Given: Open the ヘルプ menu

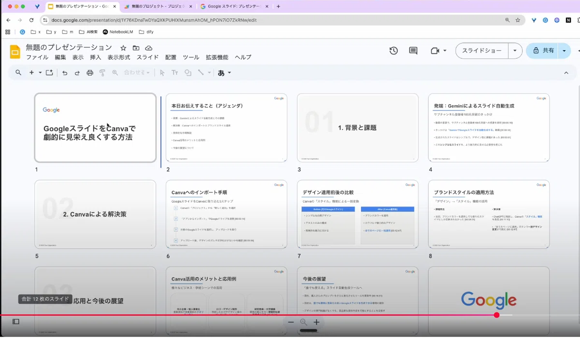Looking at the screenshot, I should click(243, 57).
